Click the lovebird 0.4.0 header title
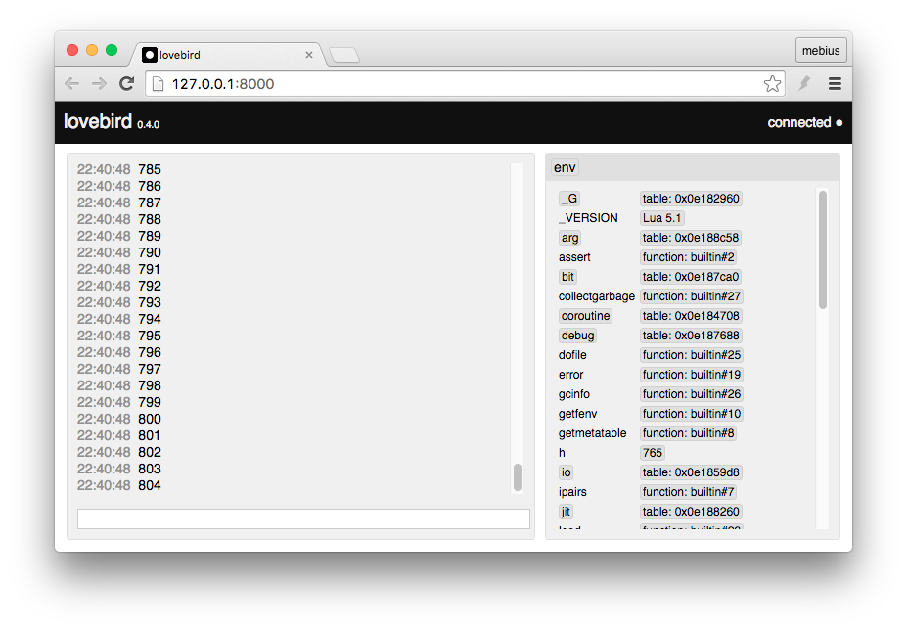 pyautogui.click(x=112, y=122)
